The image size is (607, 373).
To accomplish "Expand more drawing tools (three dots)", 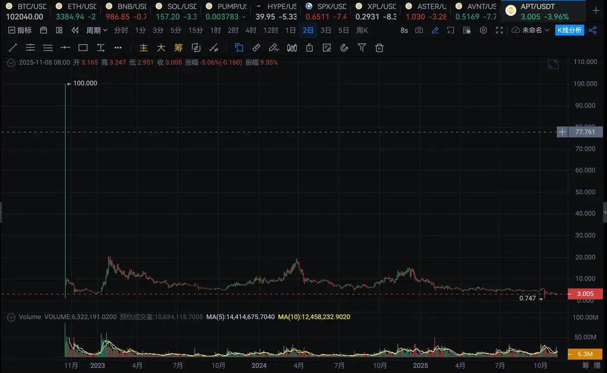I will pos(118,48).
